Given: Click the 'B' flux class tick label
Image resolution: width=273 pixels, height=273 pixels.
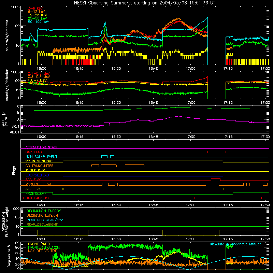Looking at the screenshot, I should [18, 113].
